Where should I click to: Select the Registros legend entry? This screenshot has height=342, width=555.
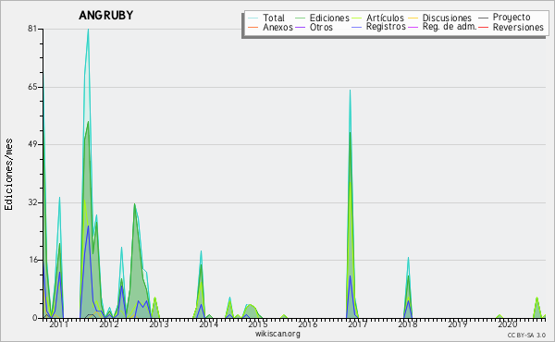pyautogui.click(x=386, y=27)
